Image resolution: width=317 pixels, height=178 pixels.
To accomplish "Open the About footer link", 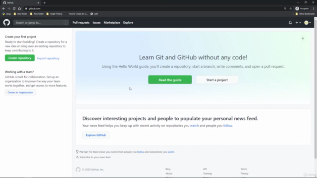I will point(169,174).
